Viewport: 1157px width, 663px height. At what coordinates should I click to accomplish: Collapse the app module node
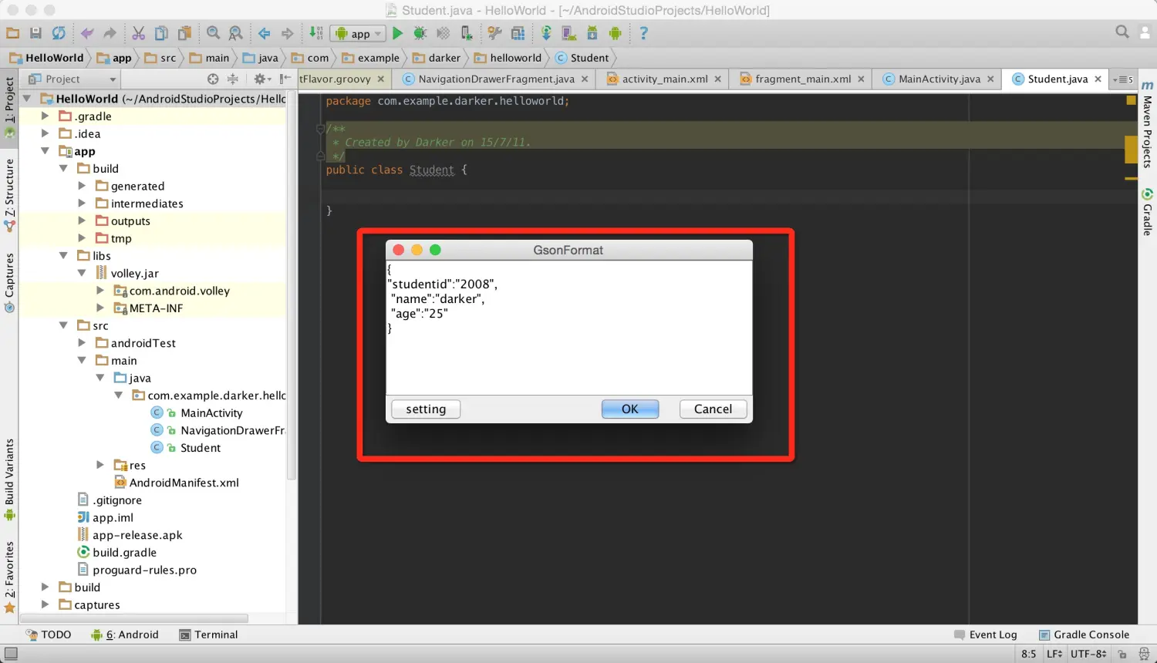click(45, 151)
